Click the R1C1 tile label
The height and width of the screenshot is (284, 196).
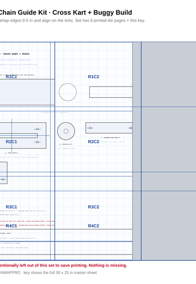11,76
